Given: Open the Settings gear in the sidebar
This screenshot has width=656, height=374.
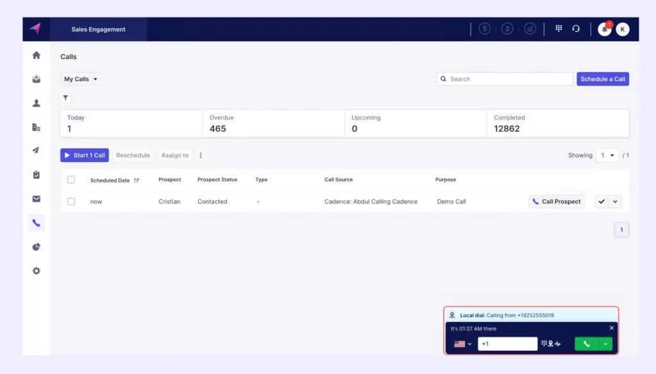Looking at the screenshot, I should tap(37, 270).
